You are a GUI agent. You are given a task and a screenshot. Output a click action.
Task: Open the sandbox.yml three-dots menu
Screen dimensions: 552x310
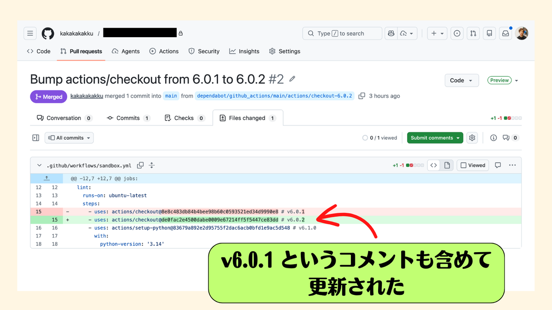click(512, 165)
